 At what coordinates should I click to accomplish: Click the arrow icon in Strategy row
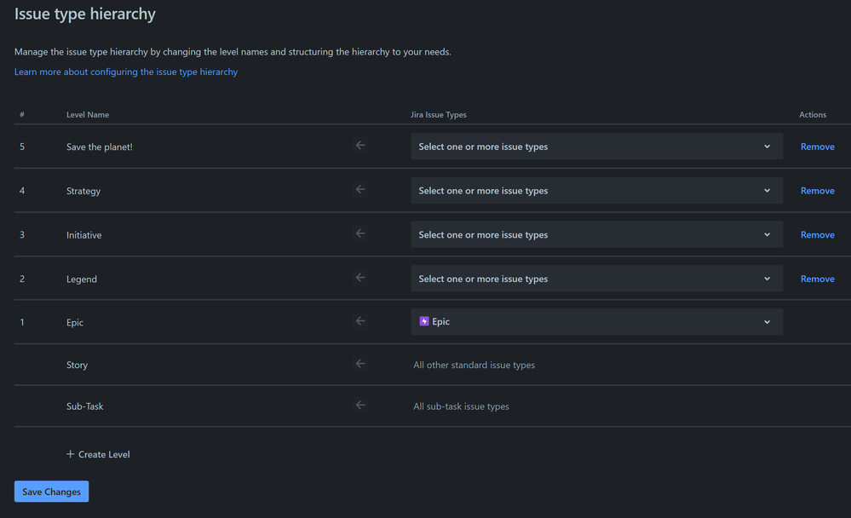pos(360,190)
